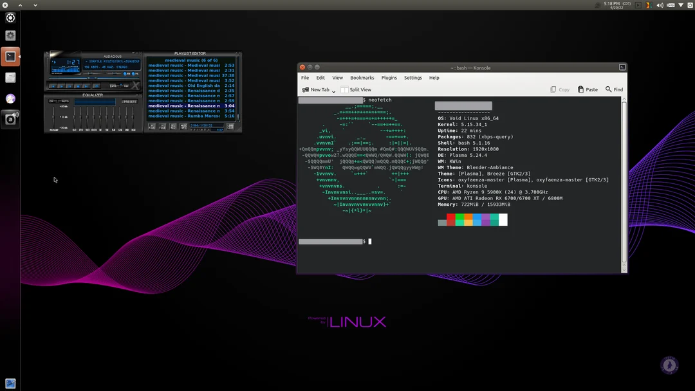This screenshot has width=695, height=391.
Task: Select the Play button in Audacious
Action: [x=62, y=86]
